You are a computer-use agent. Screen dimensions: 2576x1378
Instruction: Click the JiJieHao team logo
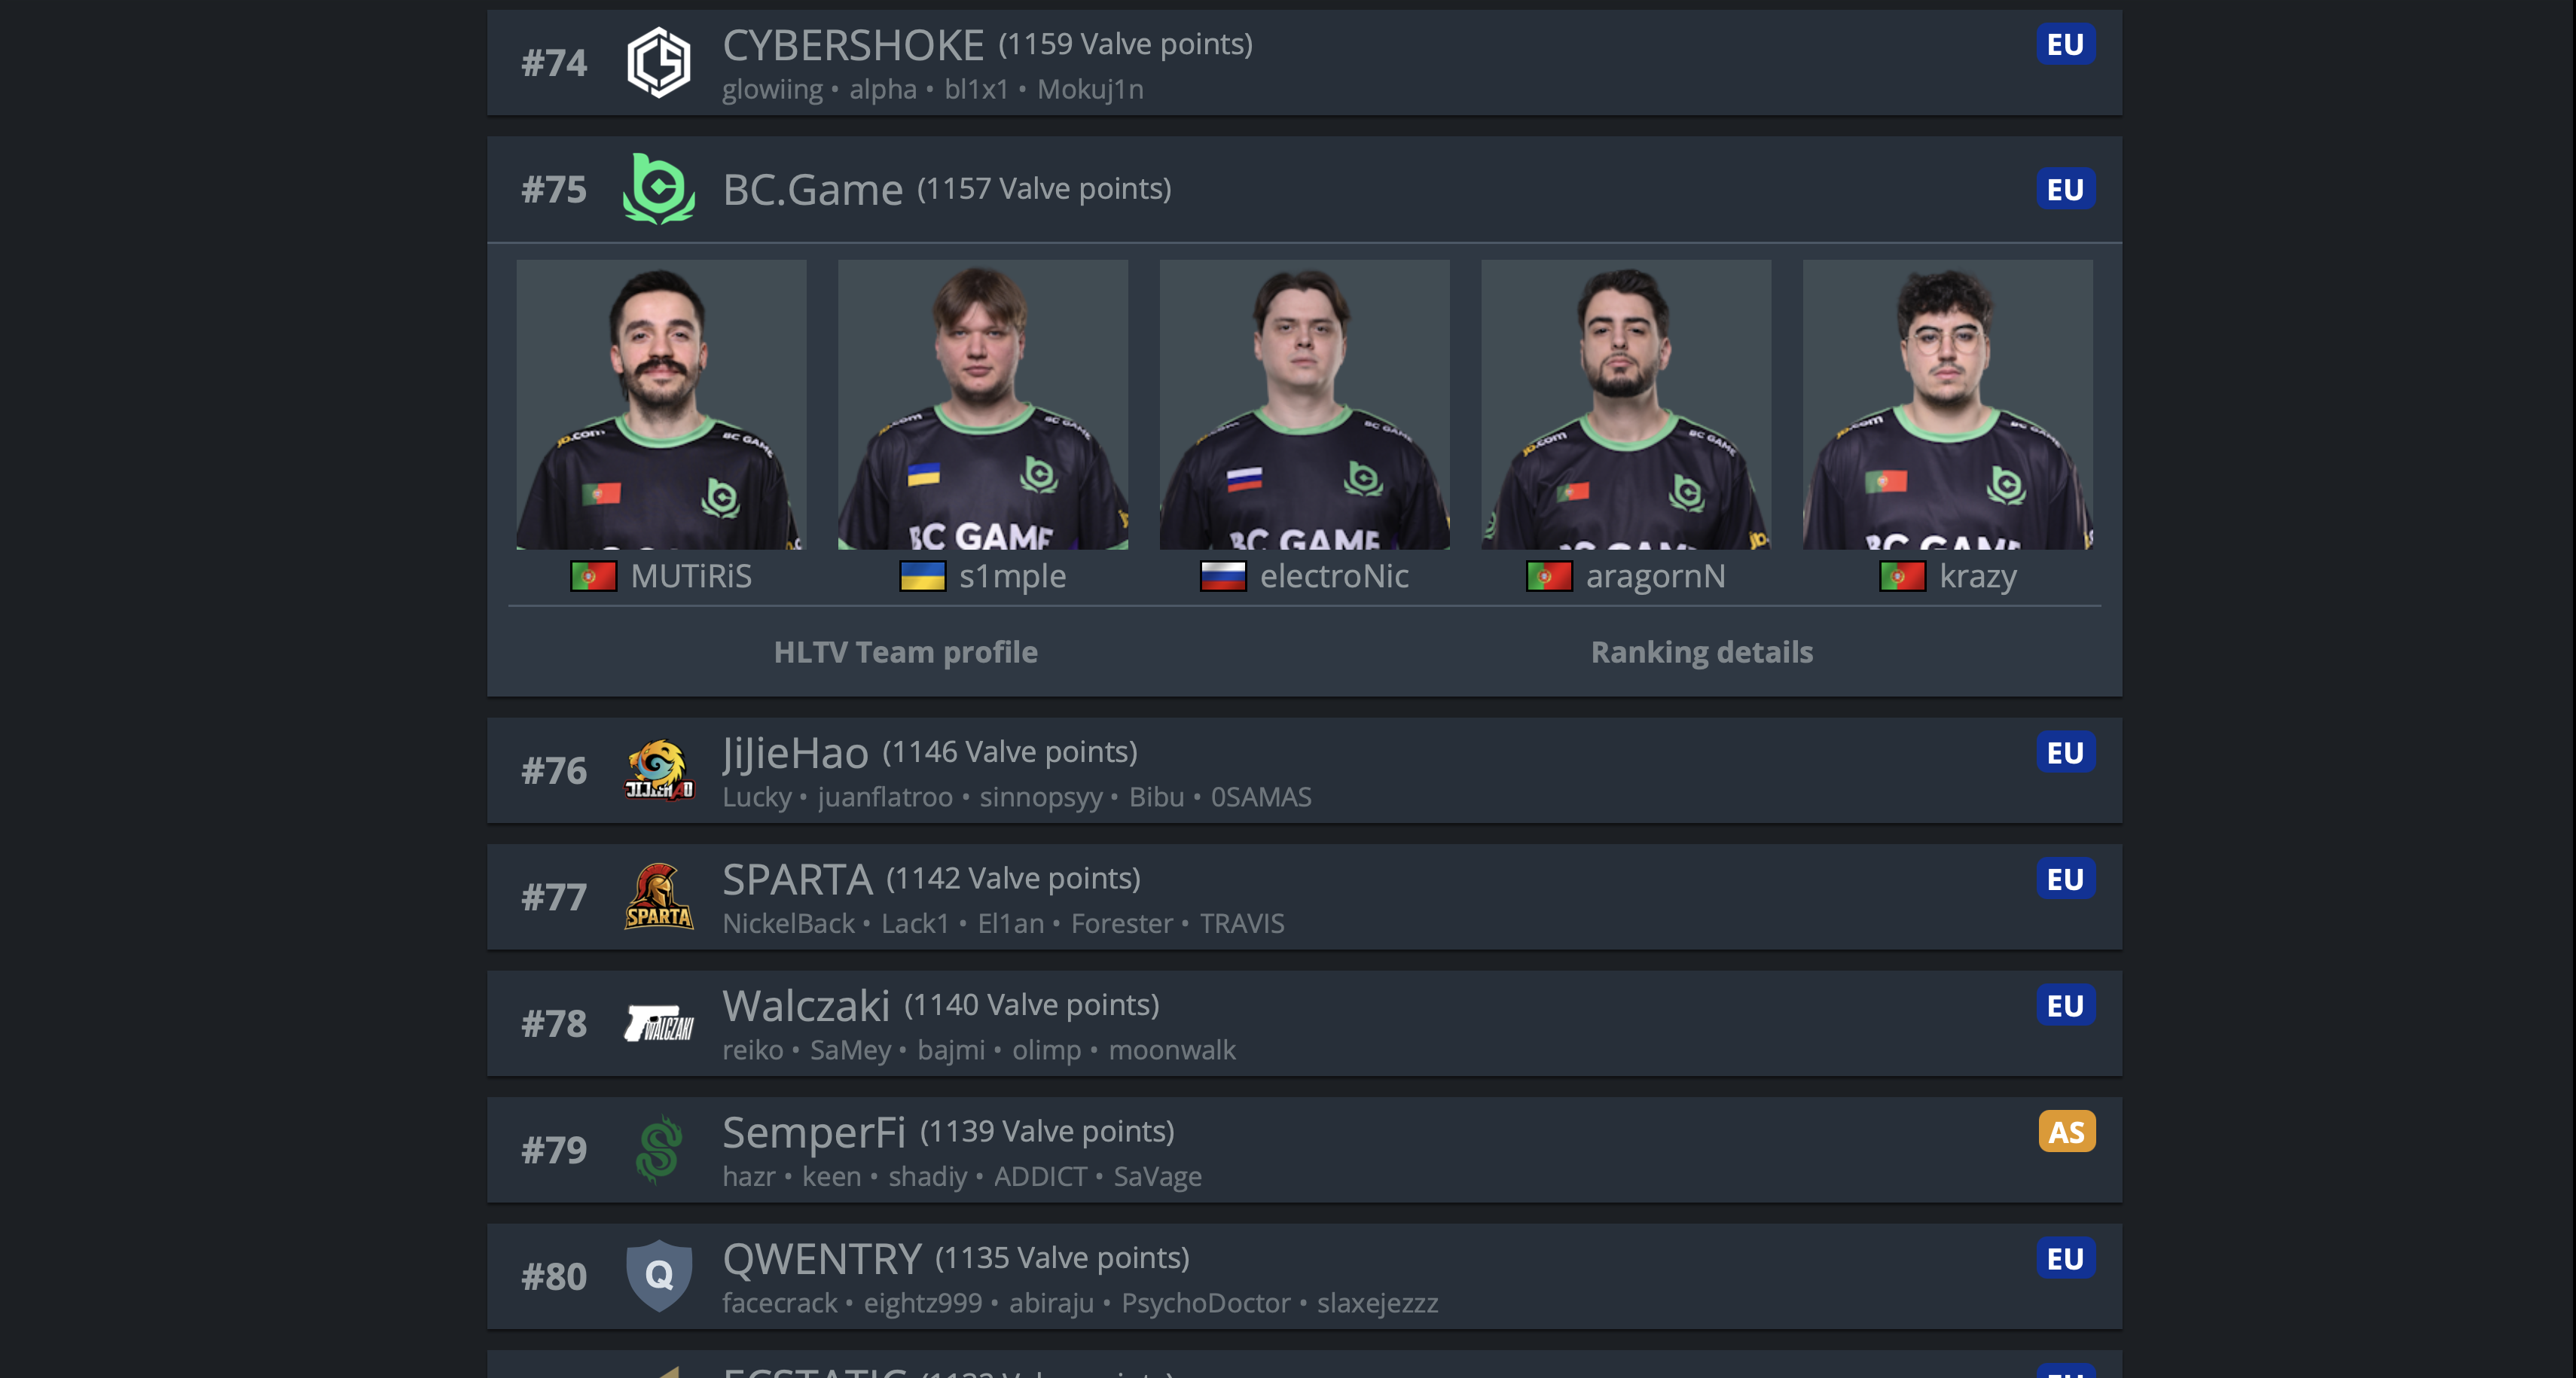pos(658,770)
